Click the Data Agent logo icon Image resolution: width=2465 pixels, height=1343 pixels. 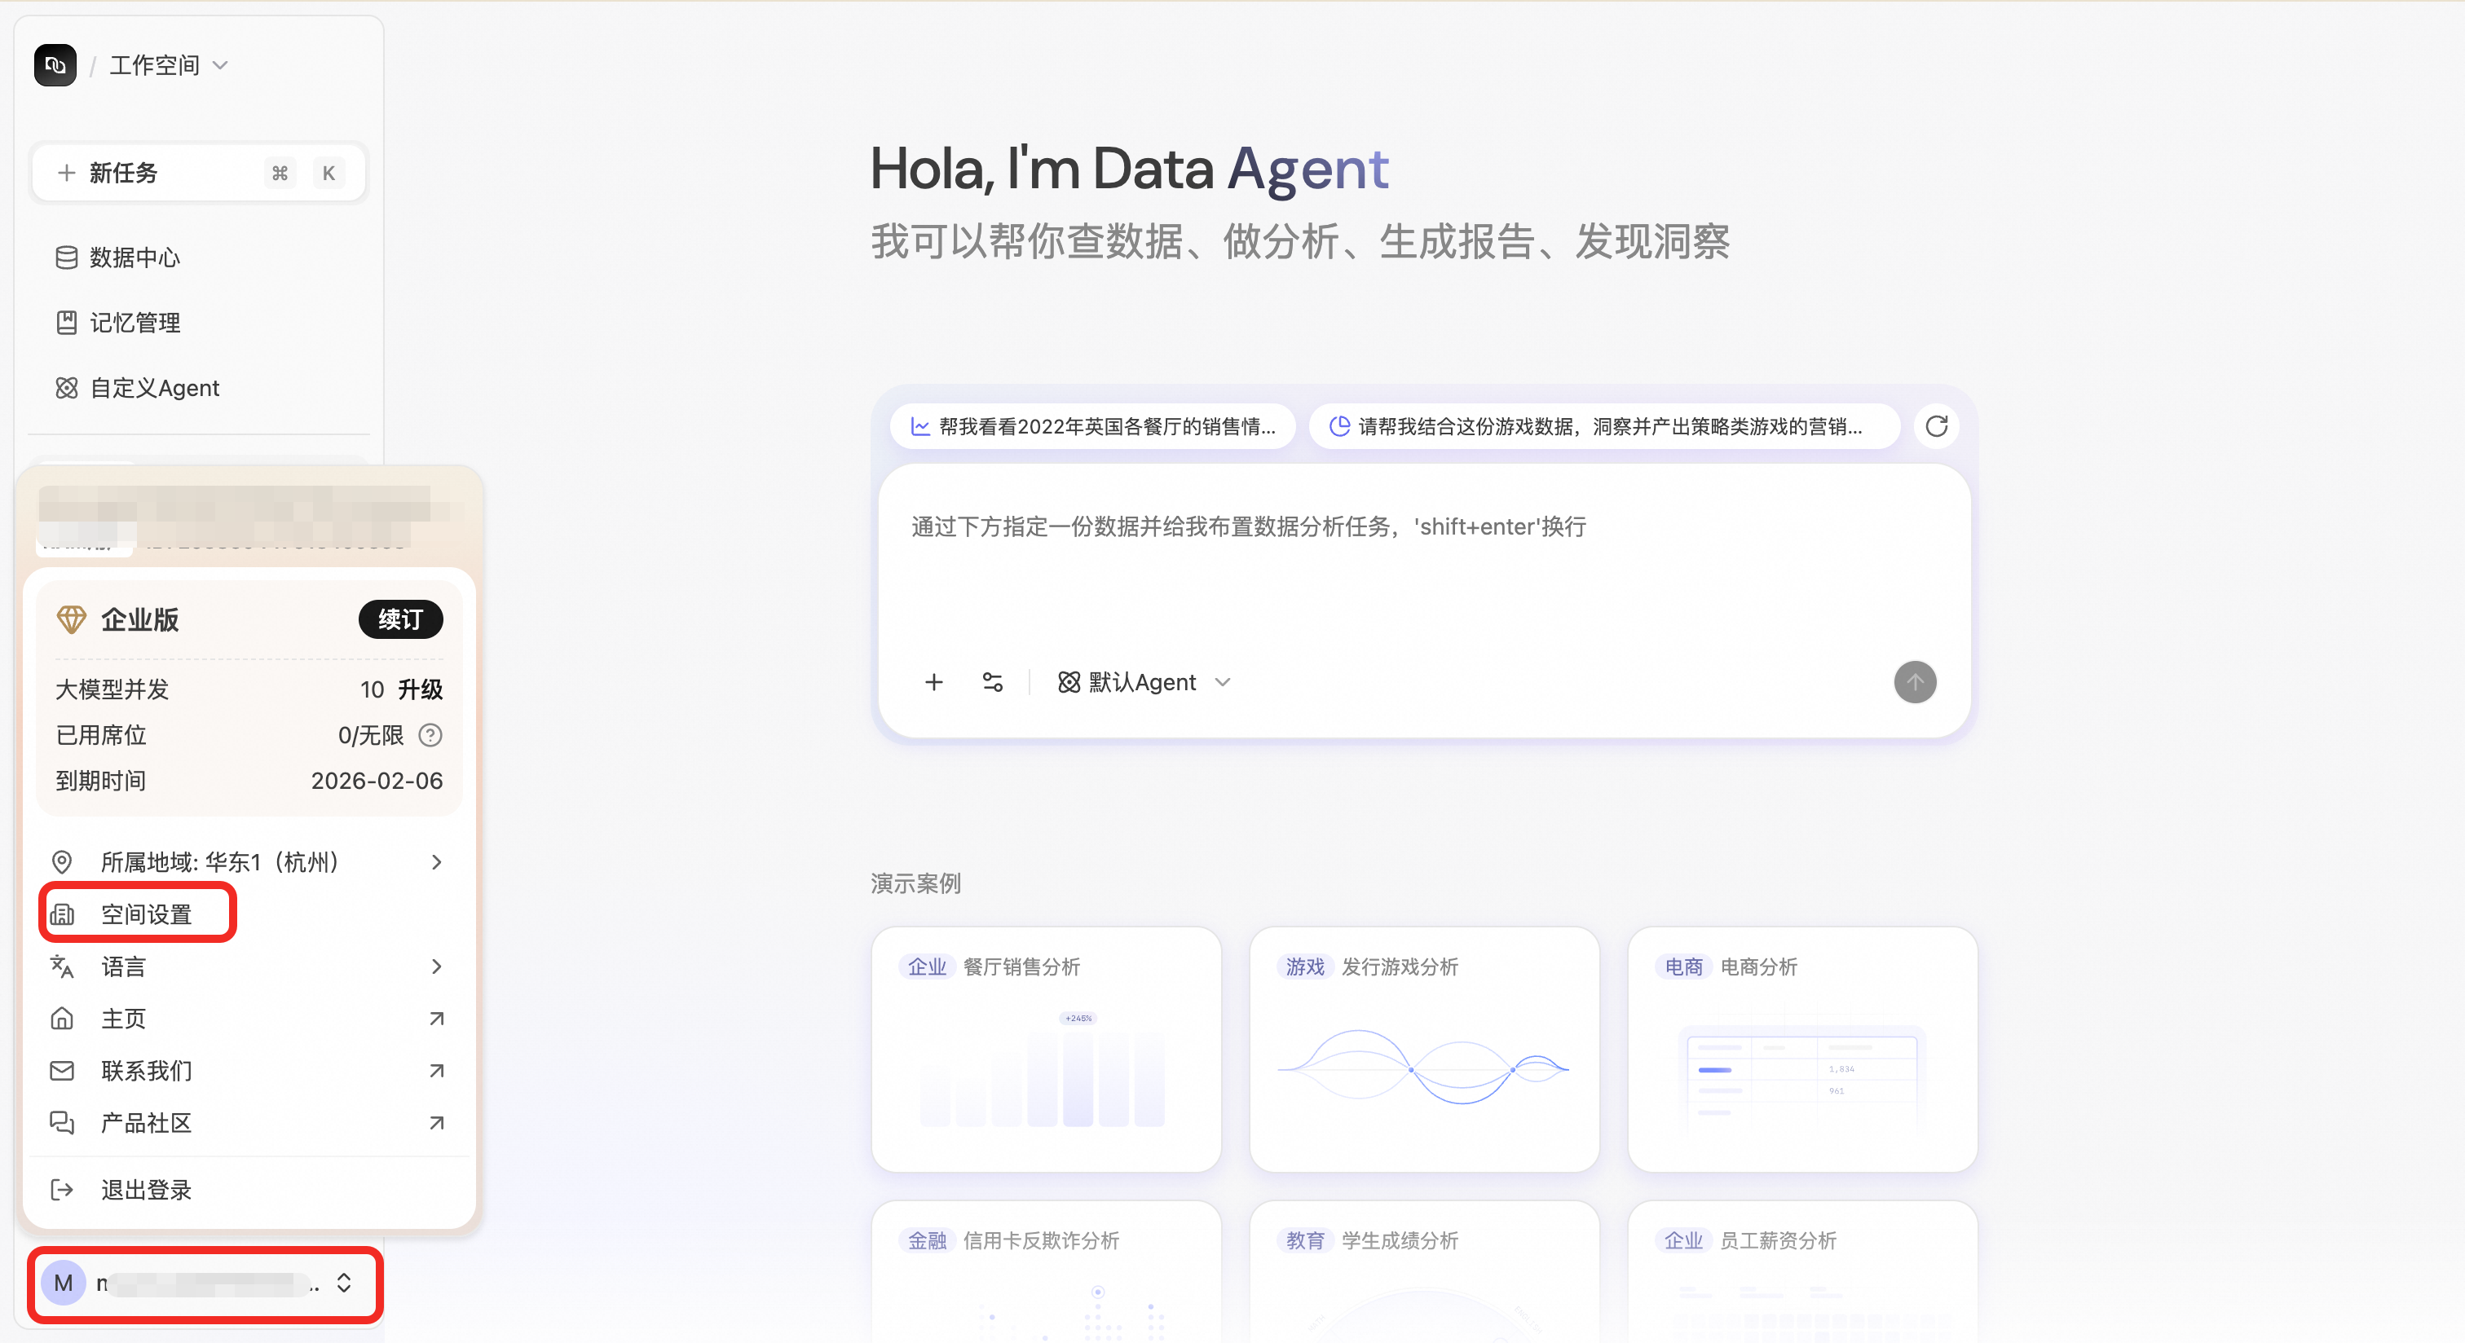coord(55,65)
